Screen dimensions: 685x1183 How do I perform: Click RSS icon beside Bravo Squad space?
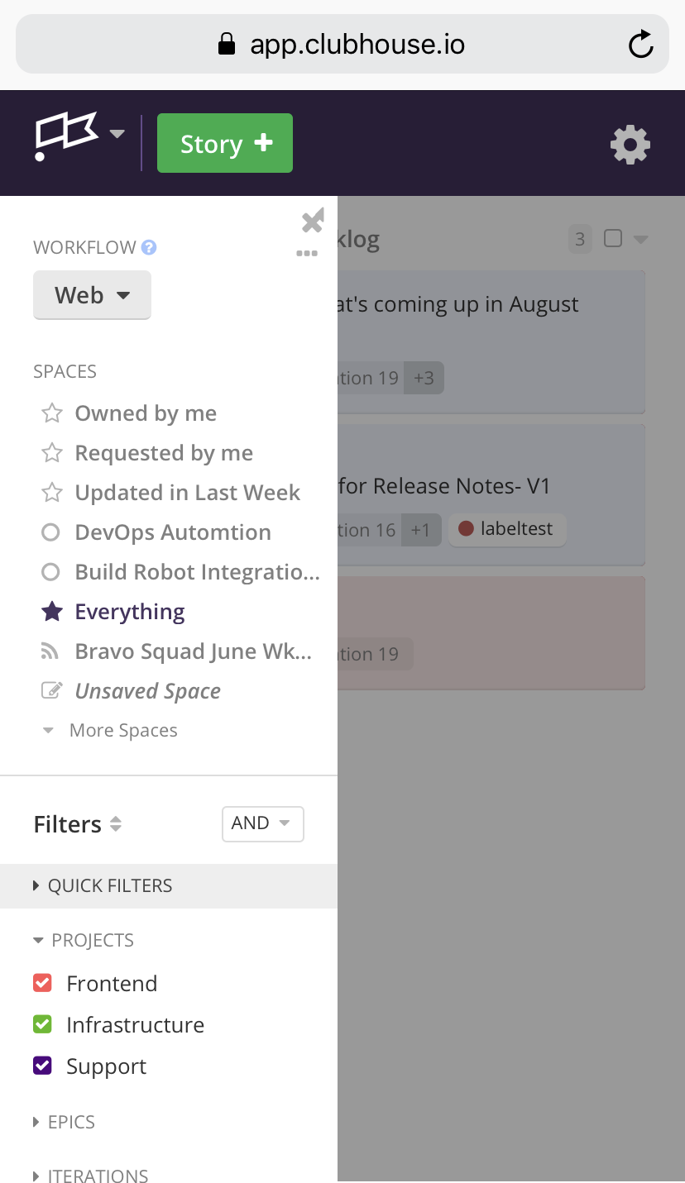(x=50, y=651)
